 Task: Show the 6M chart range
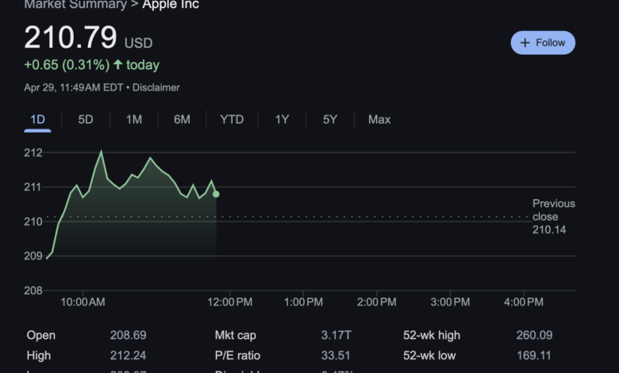click(x=182, y=120)
